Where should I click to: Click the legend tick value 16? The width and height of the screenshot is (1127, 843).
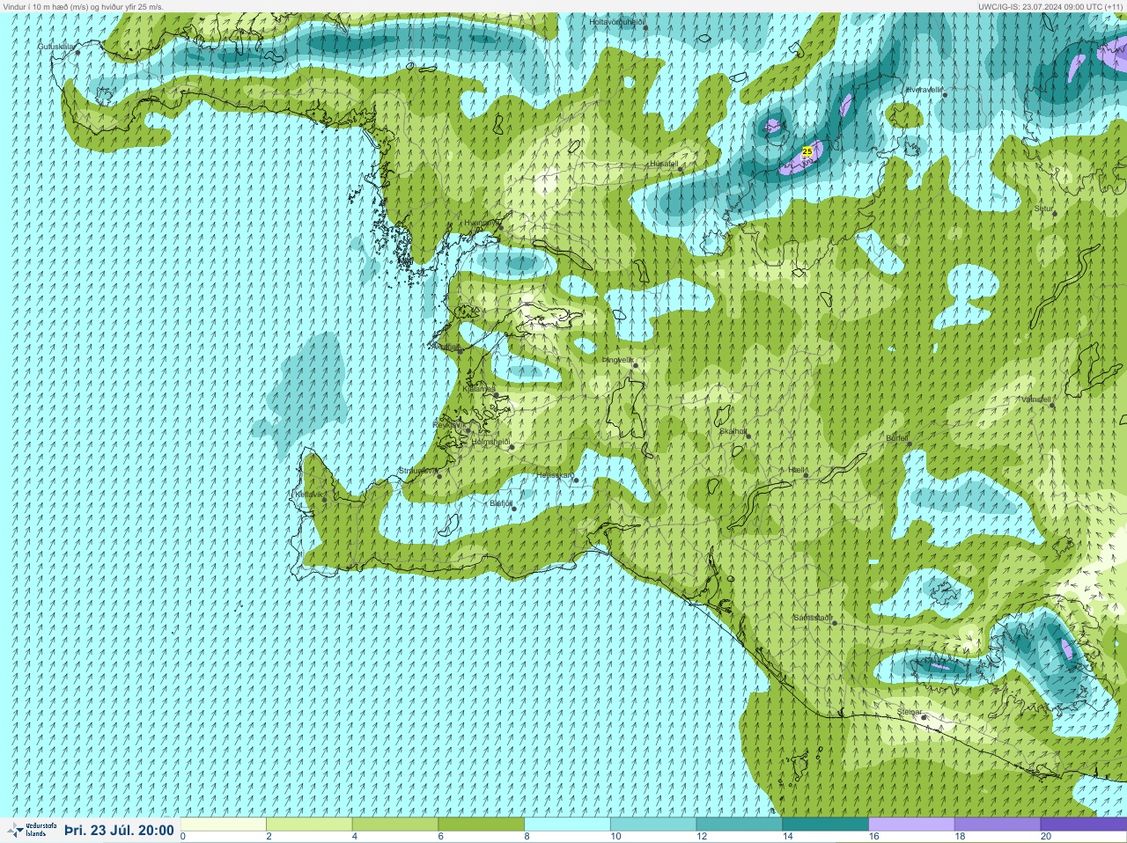pos(873,836)
